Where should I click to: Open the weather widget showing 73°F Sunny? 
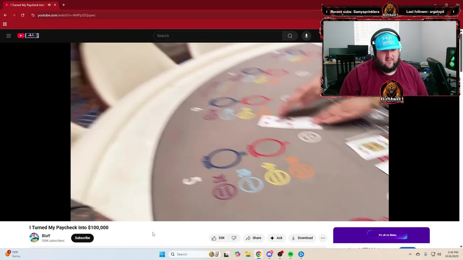pyautogui.click(x=13, y=254)
